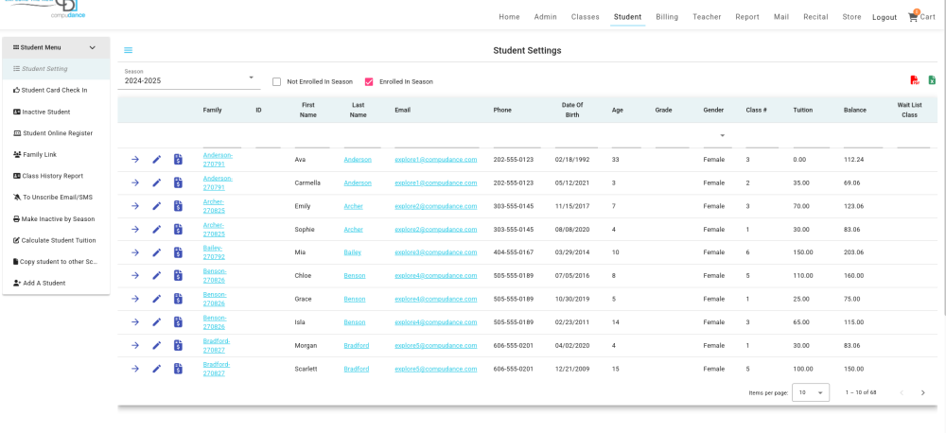
Task: Open the Report menu
Action: (747, 17)
